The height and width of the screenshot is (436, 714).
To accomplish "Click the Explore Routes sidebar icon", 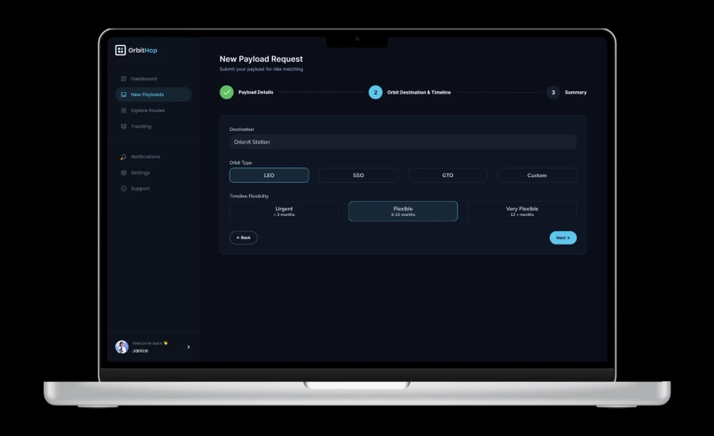I will pos(124,110).
